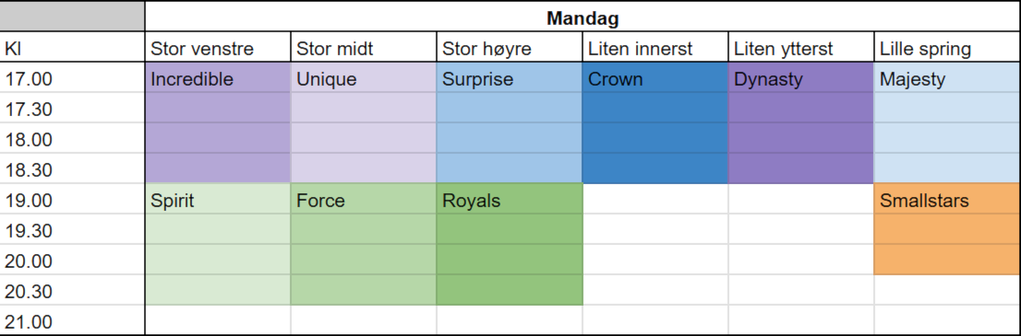Select the Lille spring column header
Image resolution: width=1021 pixels, height=336 pixels.
click(x=947, y=47)
